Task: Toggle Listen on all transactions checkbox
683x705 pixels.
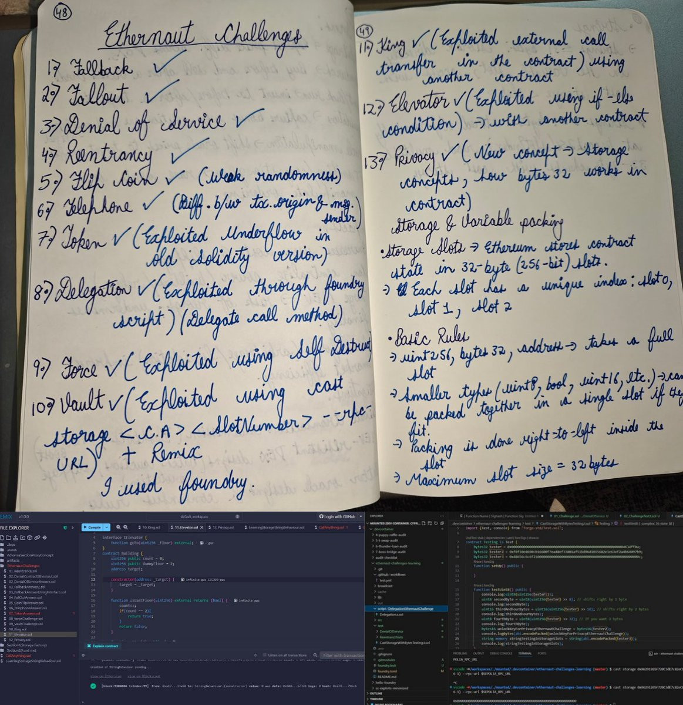Action: (x=264, y=655)
